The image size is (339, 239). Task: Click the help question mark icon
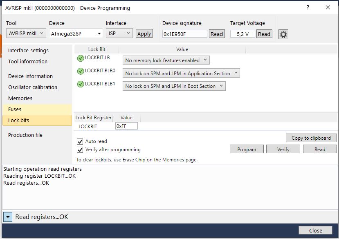click(x=308, y=8)
